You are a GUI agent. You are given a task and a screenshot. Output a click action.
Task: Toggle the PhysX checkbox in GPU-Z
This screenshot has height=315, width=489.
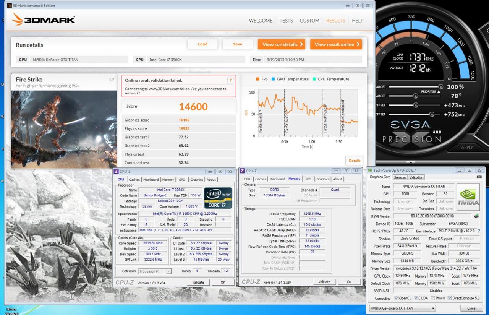[x=432, y=298]
